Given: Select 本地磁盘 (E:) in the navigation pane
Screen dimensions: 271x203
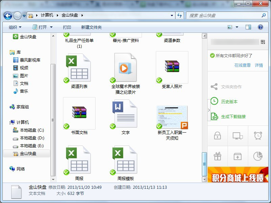Looking at the screenshot, I should point(28,146).
